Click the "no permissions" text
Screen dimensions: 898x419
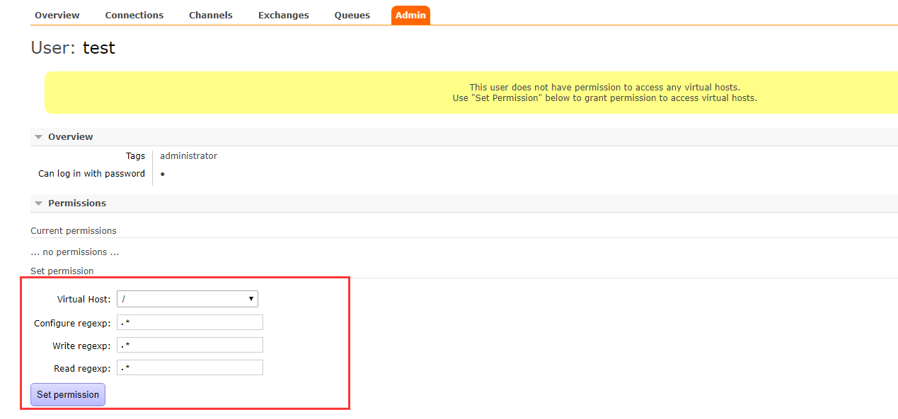click(x=74, y=252)
